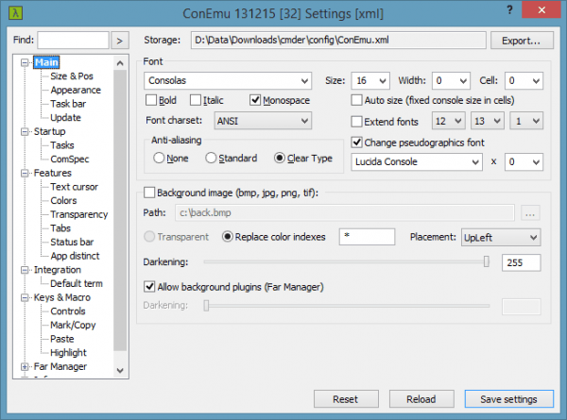Click the Find search input field

(73, 41)
